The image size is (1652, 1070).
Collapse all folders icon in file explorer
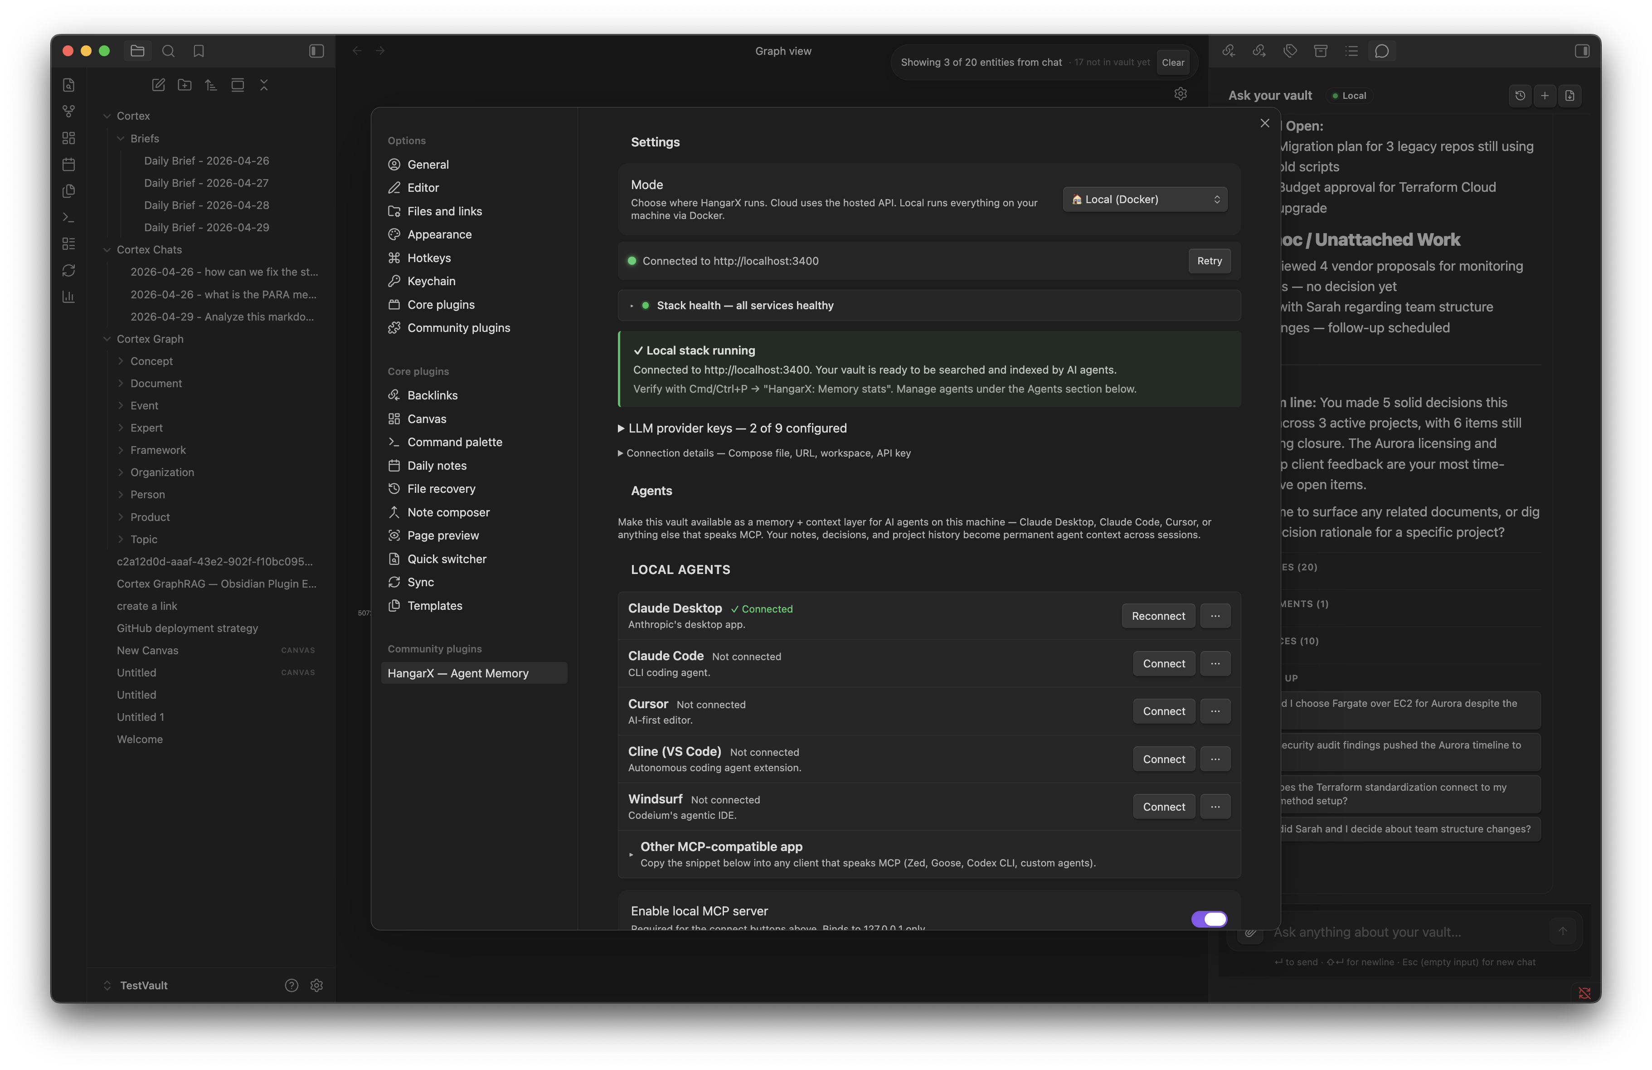pyautogui.click(x=264, y=85)
